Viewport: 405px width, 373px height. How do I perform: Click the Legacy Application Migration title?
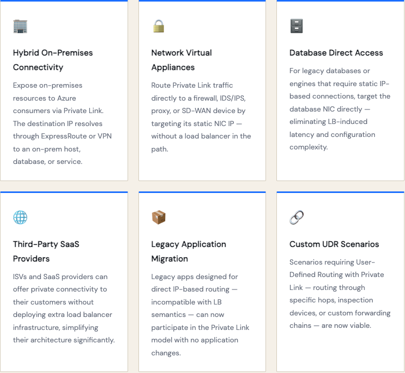click(188, 252)
